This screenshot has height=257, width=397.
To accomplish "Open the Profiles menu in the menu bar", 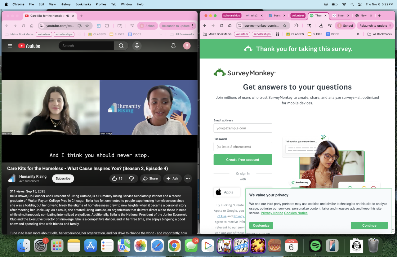I will (x=101, y=4).
